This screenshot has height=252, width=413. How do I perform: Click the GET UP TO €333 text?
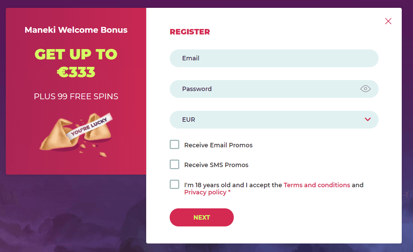pos(76,63)
